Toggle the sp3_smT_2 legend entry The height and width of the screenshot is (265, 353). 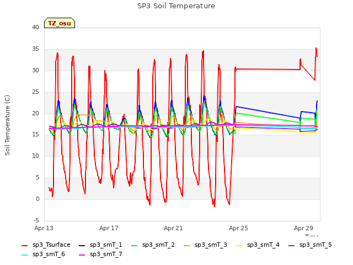pyautogui.click(x=153, y=245)
